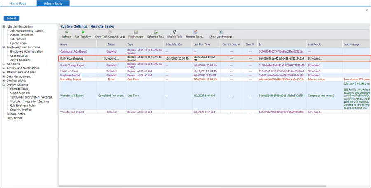Collapse the Jobs Administration tree node

coord(4,27)
